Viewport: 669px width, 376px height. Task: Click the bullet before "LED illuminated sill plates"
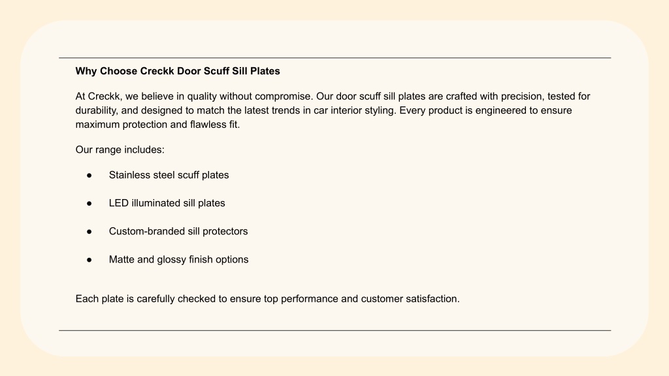pos(89,204)
